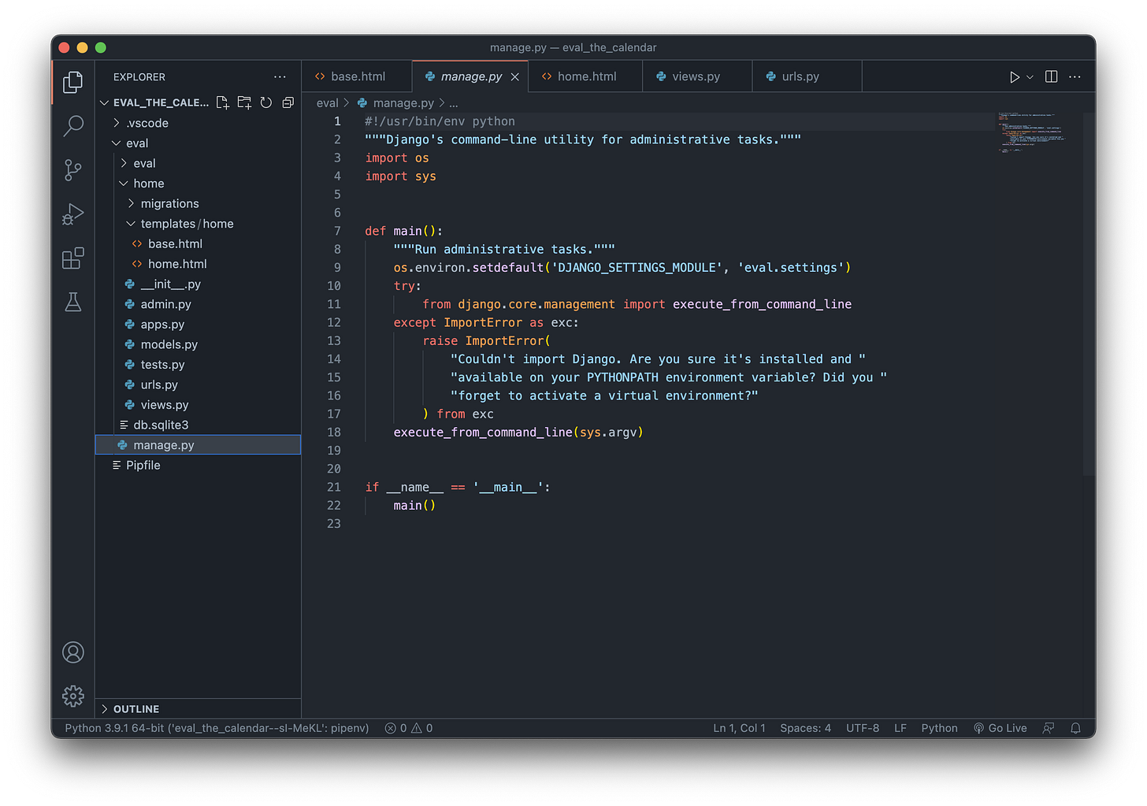Screen dimensions: 1147x806
Task: Collapse all folders in the Explorer
Action: tap(288, 102)
